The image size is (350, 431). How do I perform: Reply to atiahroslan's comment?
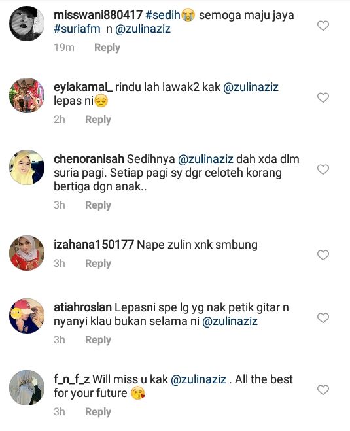pos(98,340)
